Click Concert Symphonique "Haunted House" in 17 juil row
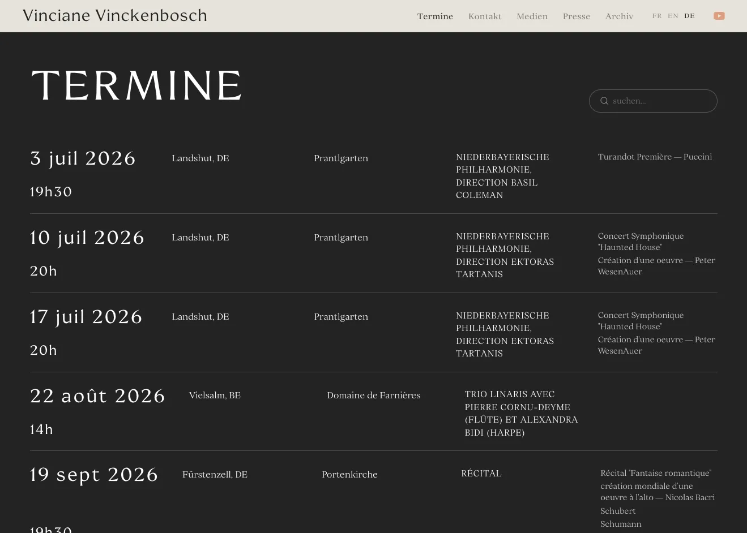Image resolution: width=747 pixels, height=533 pixels. (x=641, y=321)
